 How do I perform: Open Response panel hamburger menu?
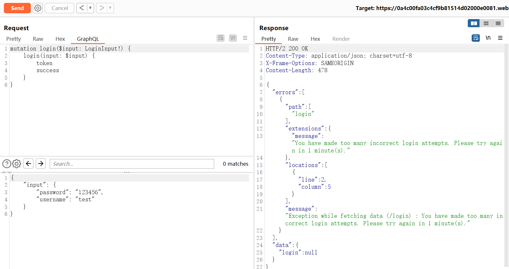[500, 38]
